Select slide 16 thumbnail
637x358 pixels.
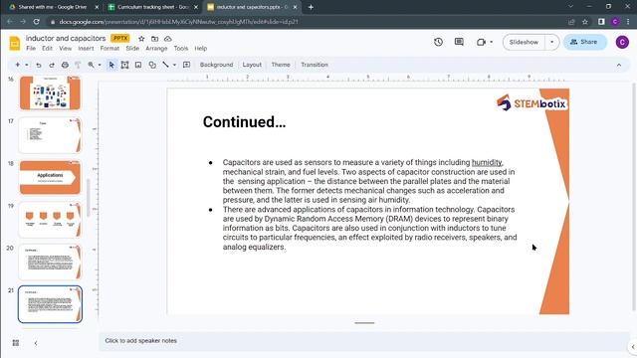50,92
